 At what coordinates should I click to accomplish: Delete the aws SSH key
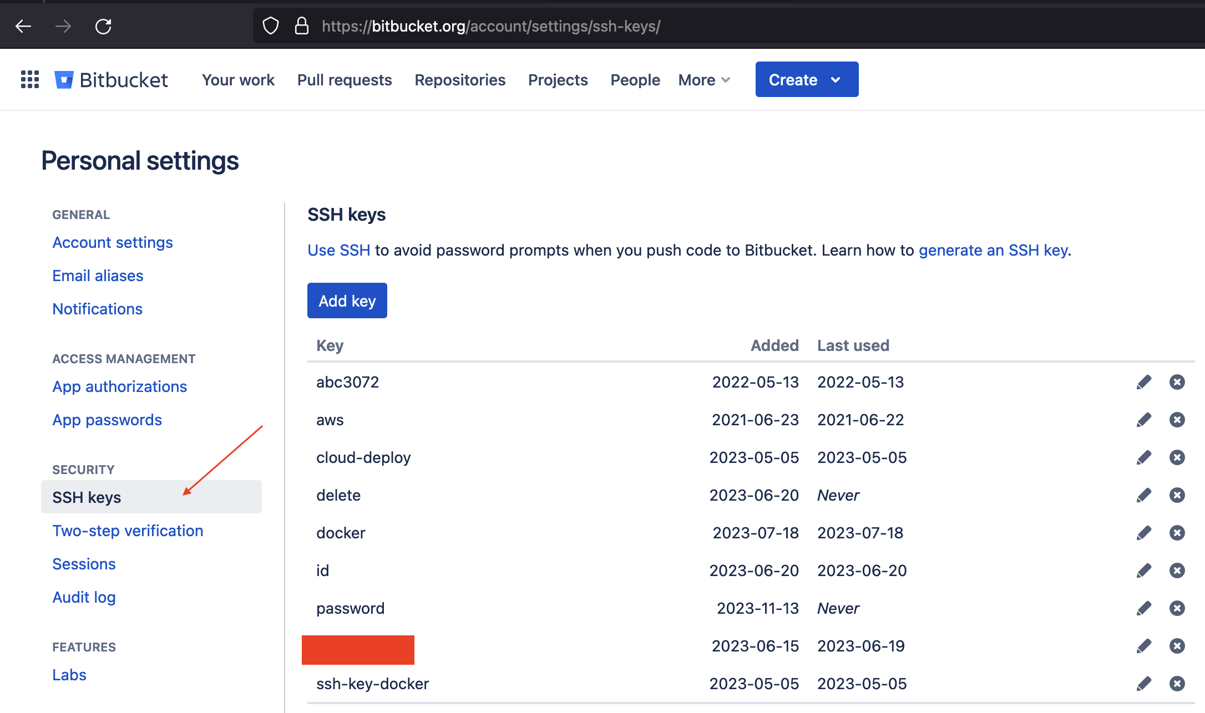tap(1177, 420)
